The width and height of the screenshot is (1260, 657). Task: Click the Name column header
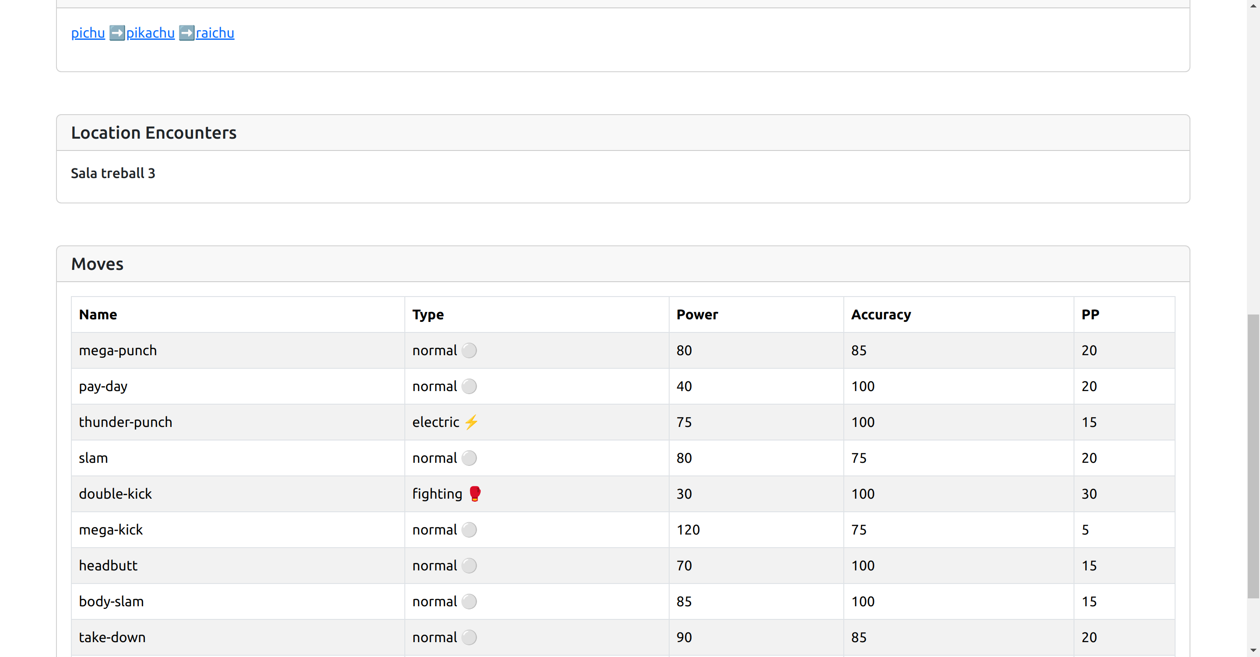point(98,315)
